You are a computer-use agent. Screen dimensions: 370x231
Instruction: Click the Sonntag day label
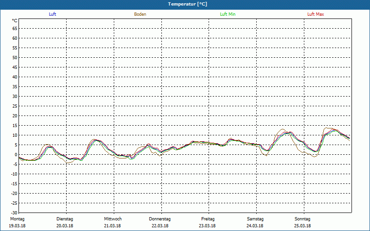[302, 219]
